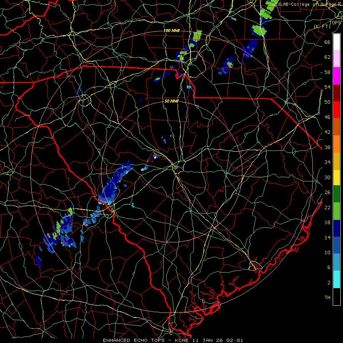Click the "50 NMI" range ring label

point(172,101)
